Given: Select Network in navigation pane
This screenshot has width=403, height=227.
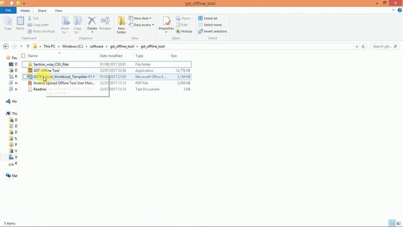Looking at the screenshot, I should [x=11, y=176].
